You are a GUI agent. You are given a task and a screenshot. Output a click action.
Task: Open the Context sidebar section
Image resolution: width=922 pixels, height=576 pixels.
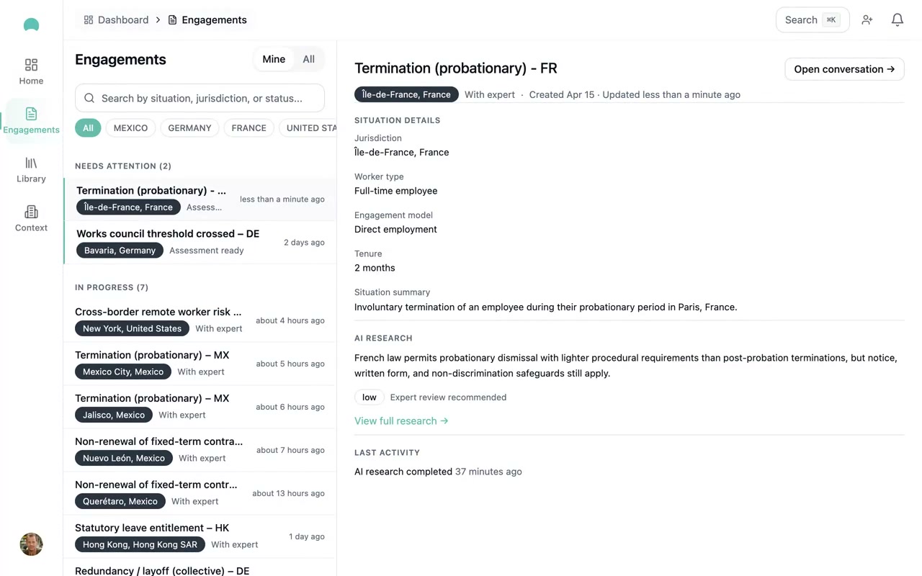31,218
